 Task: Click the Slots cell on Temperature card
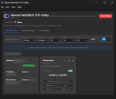click(66, 85)
